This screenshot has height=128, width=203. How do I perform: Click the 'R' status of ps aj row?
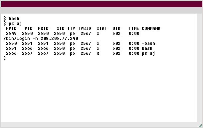(98, 53)
